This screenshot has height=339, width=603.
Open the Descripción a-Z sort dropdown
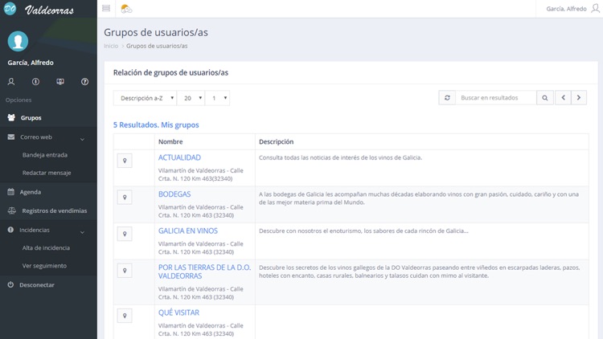[145, 98]
